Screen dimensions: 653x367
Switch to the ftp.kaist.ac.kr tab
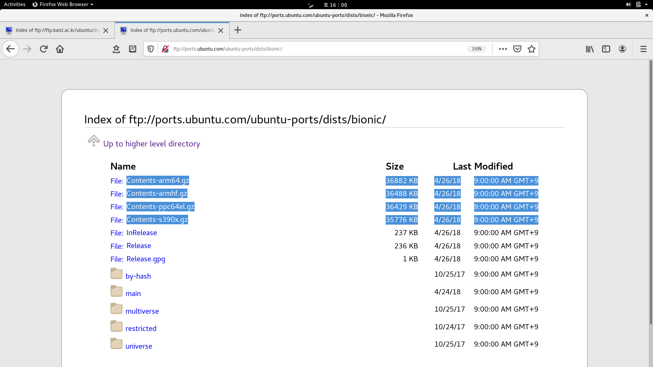57,30
